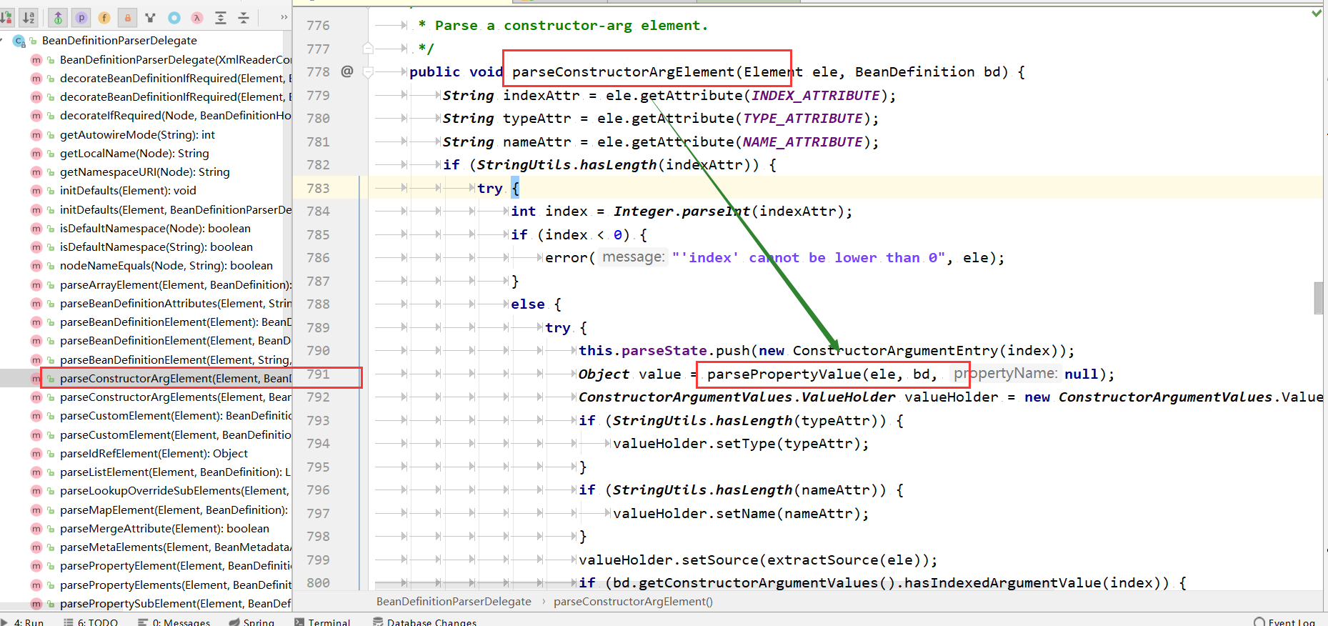
Task: Toggle show non-public members lock button
Action: click(x=128, y=18)
